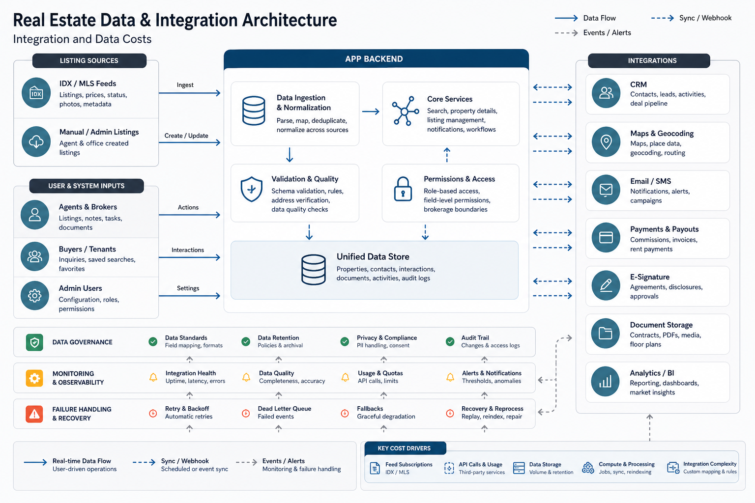Click the Sync / Webhook legend entry at top
This screenshot has height=503, width=755.
692,18
